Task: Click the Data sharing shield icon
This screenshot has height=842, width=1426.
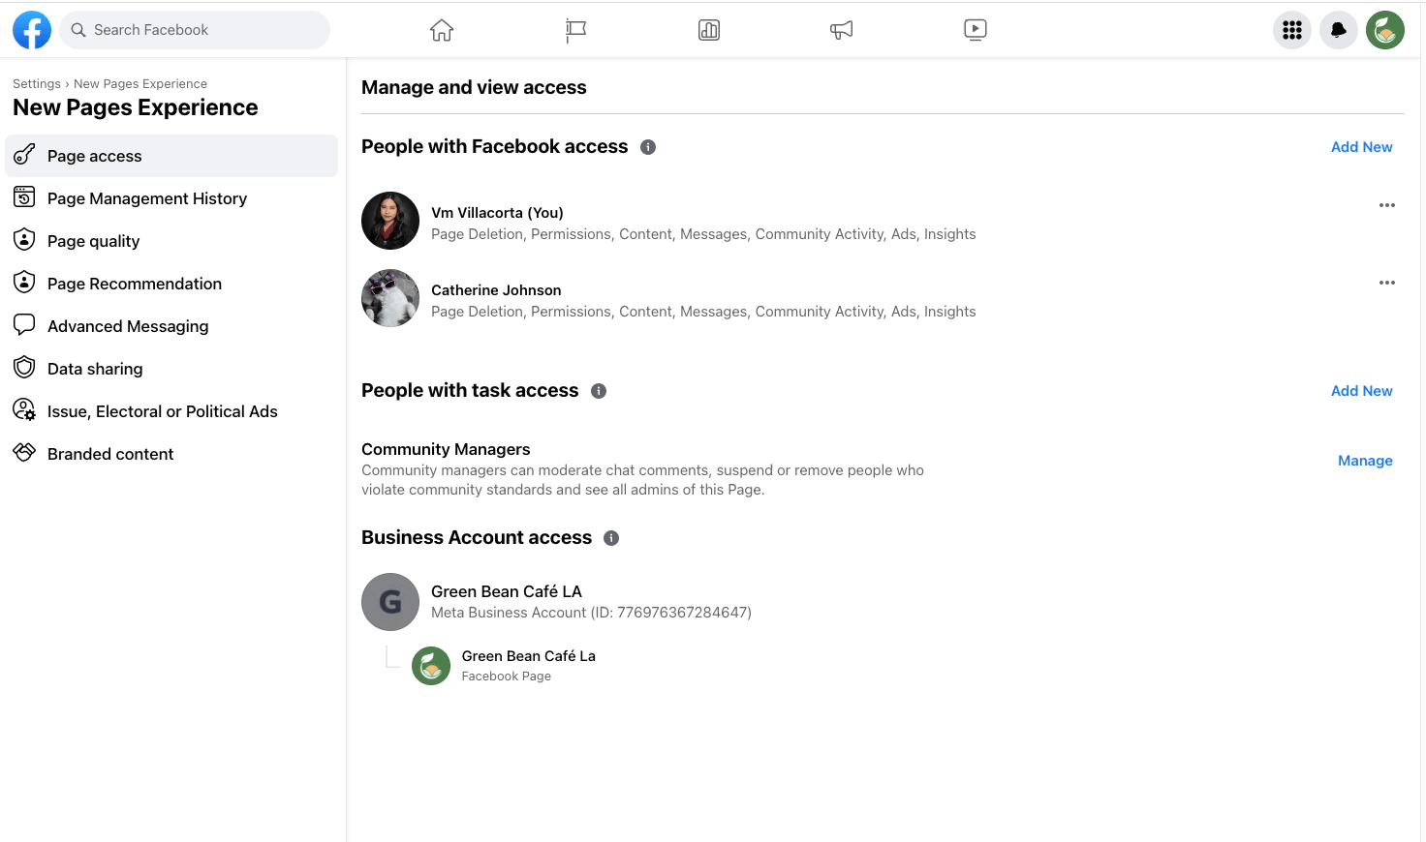Action: point(24,368)
